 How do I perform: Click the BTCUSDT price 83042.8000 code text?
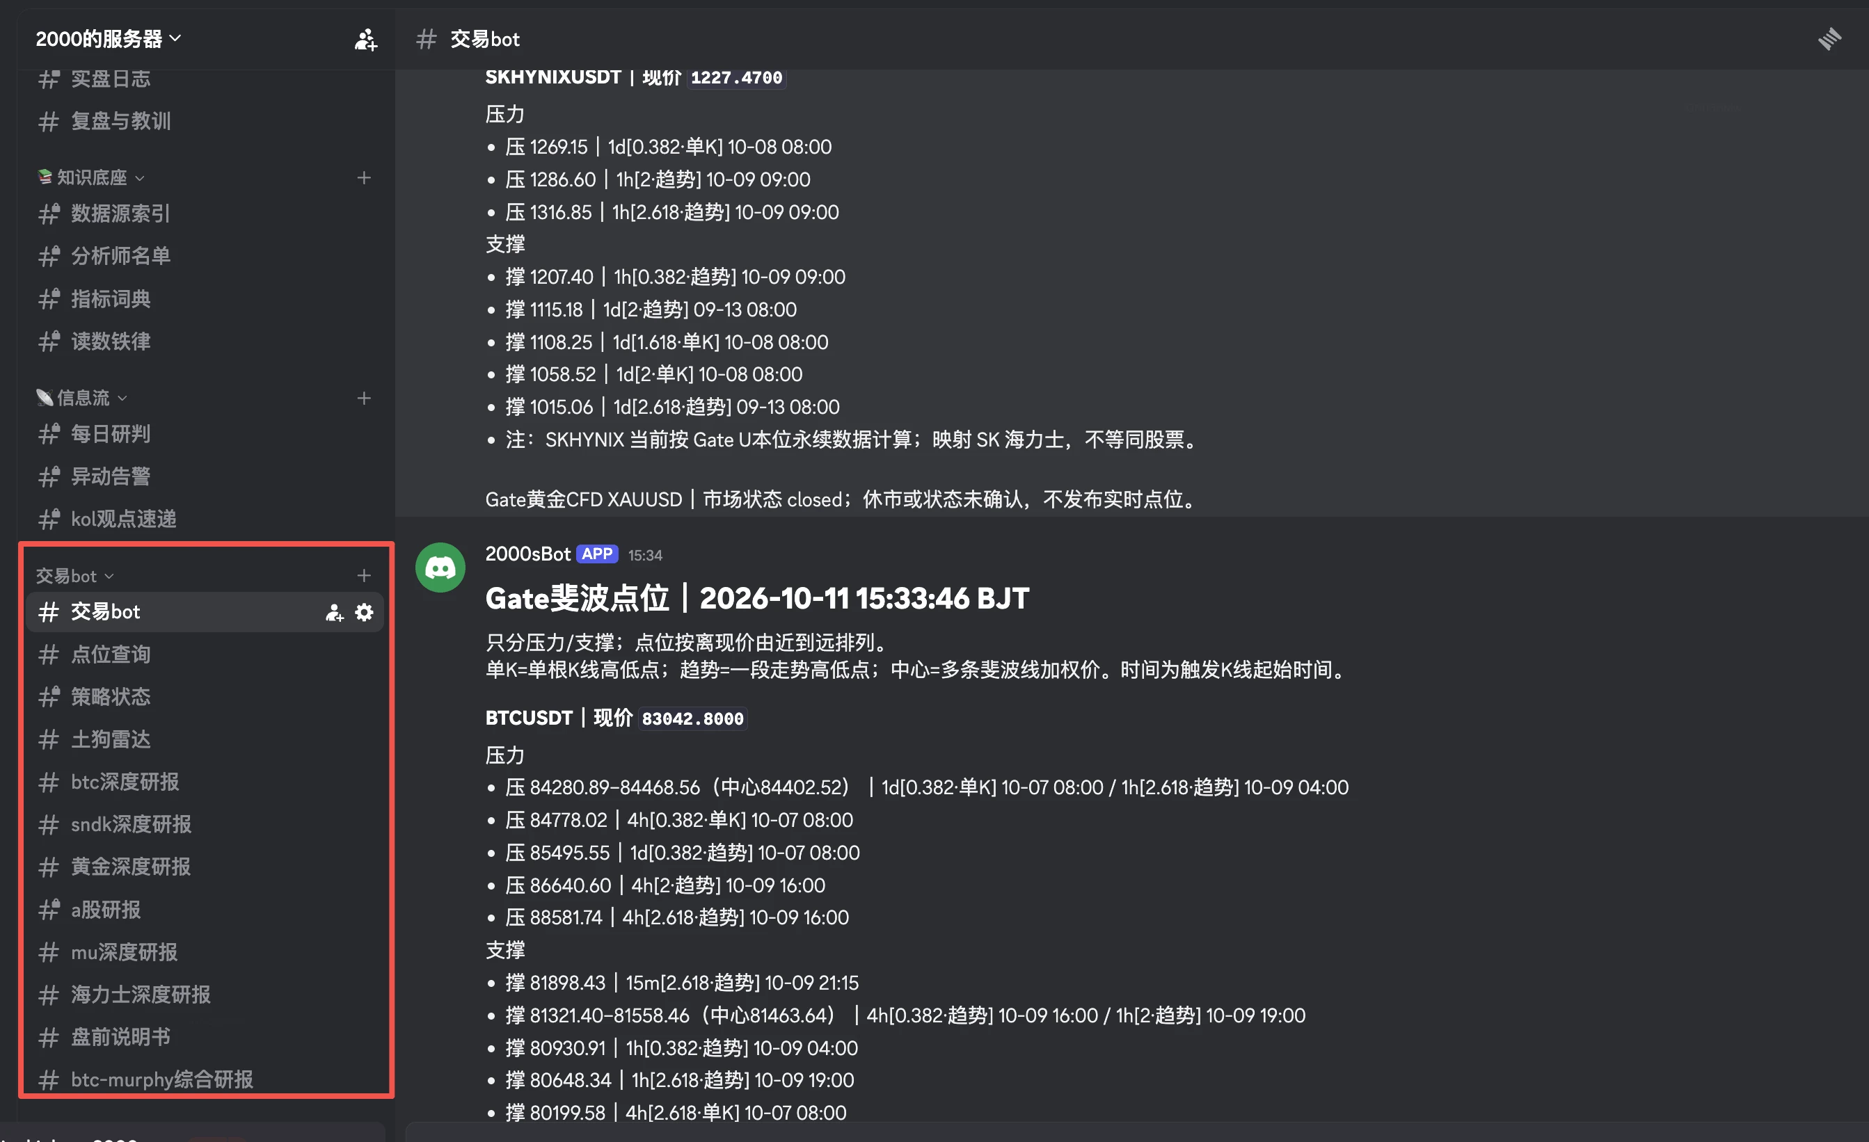692,719
